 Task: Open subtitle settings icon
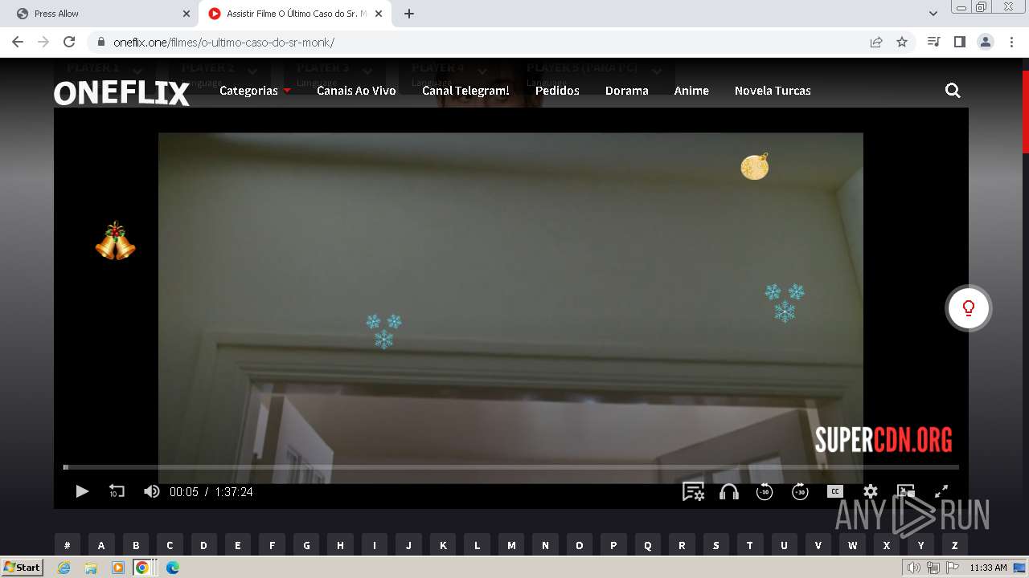click(x=693, y=491)
